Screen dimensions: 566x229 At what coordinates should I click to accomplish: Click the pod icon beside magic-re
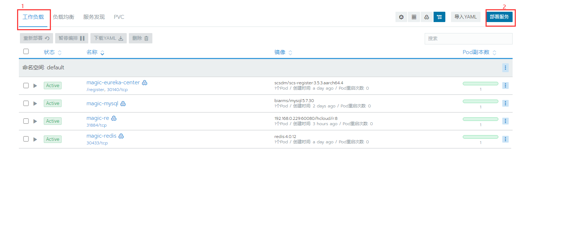pos(114,118)
